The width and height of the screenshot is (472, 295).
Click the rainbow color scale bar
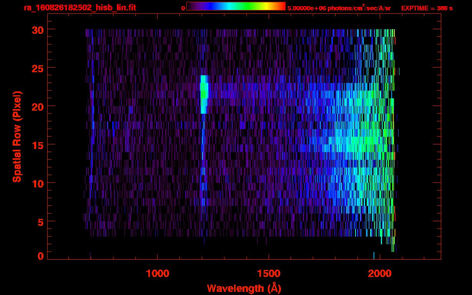[x=236, y=6]
